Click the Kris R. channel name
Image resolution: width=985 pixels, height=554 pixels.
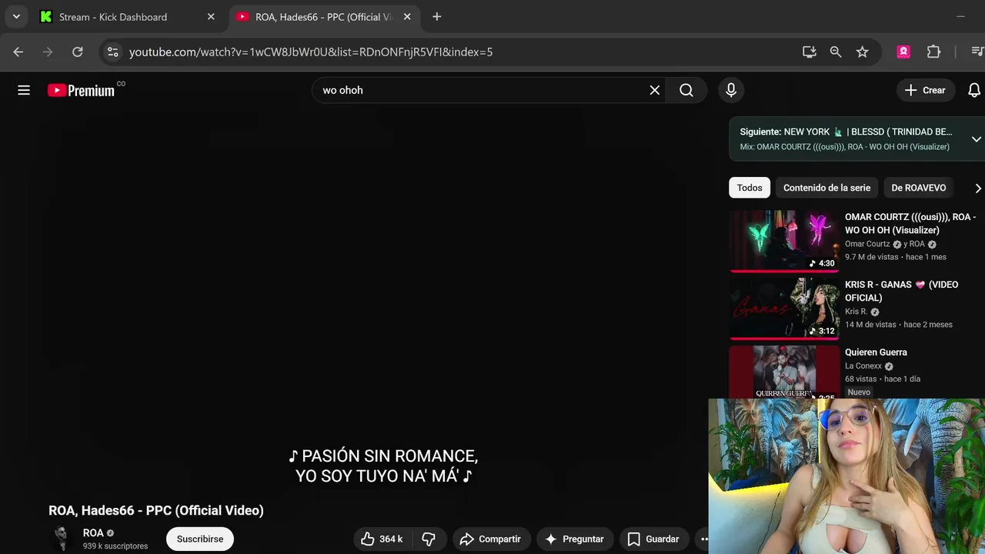click(856, 312)
